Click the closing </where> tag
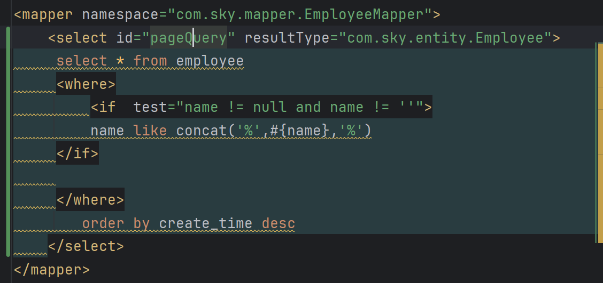 point(90,200)
